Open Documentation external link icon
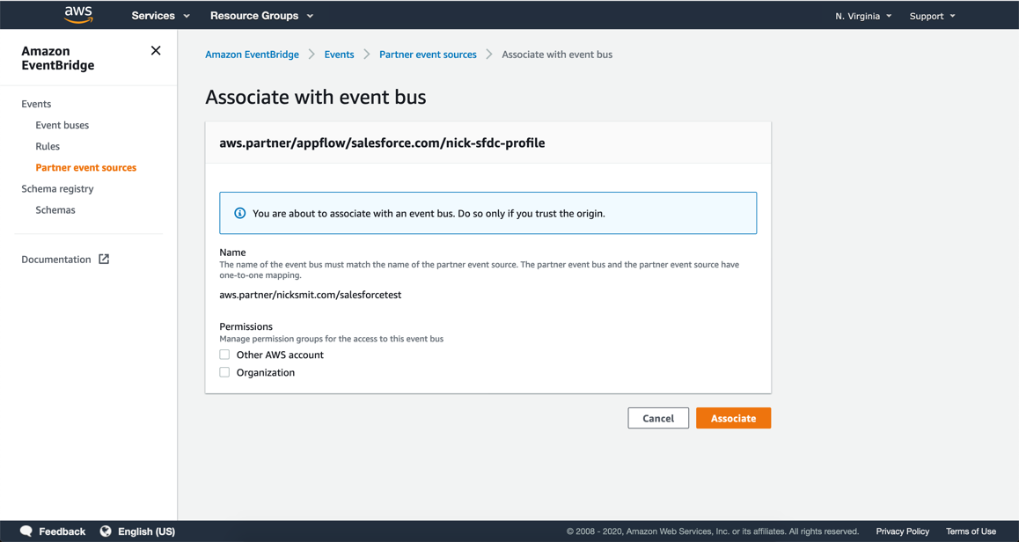This screenshot has height=542, width=1019. pos(103,260)
